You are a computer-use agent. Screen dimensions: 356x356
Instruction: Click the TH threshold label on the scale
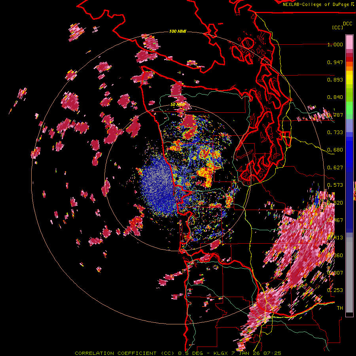pyautogui.click(x=340, y=308)
